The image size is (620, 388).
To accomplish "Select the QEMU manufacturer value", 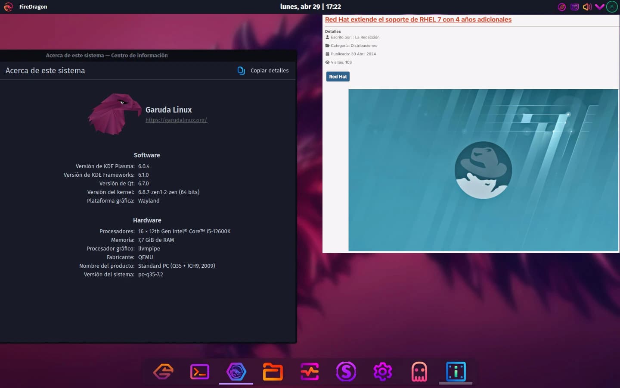I will point(146,257).
